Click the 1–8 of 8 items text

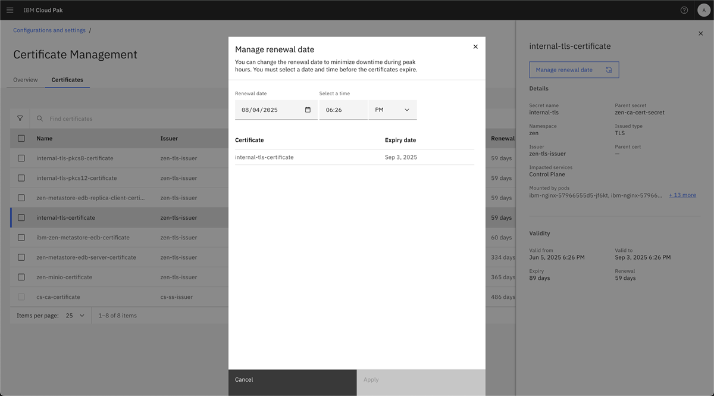pyautogui.click(x=118, y=316)
